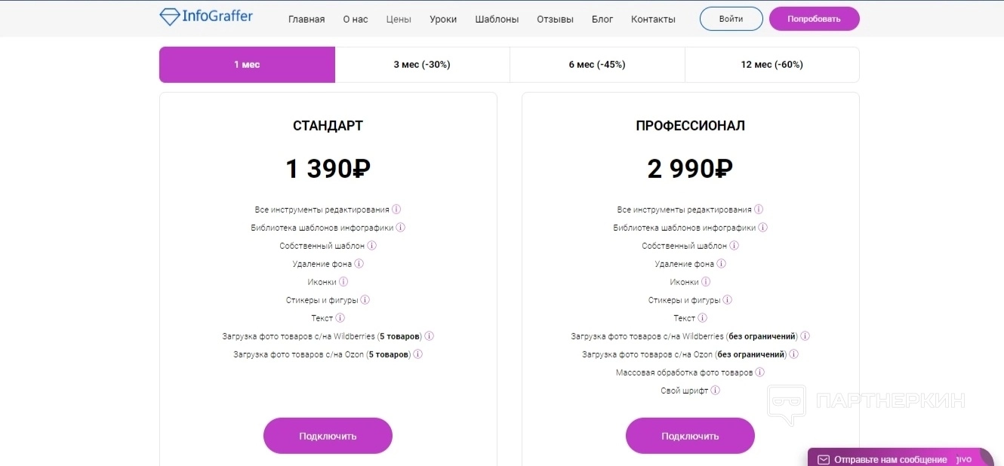Click info icon beside Standard's Wildberries upload line

pos(430,336)
